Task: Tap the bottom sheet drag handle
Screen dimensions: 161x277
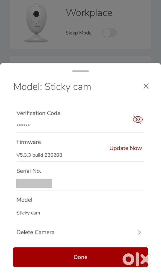Action: [80, 71]
